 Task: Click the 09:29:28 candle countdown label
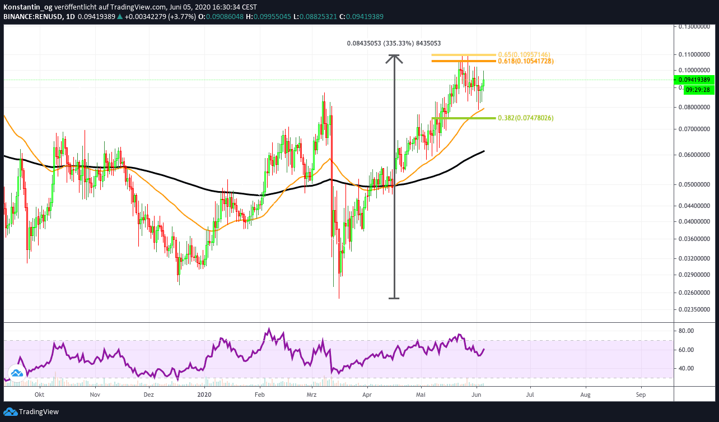click(697, 90)
